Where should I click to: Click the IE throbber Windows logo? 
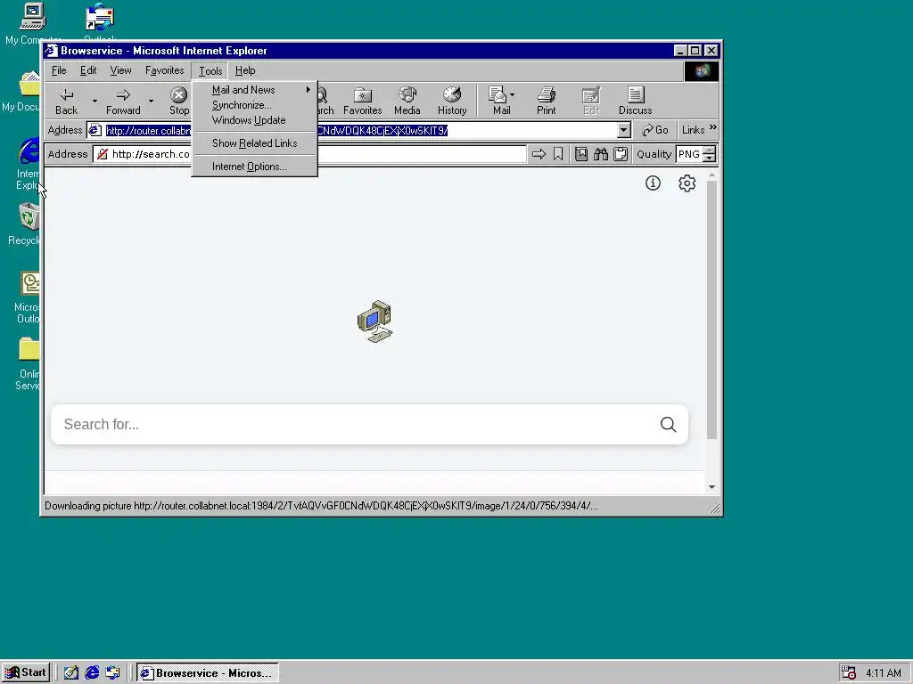click(702, 71)
